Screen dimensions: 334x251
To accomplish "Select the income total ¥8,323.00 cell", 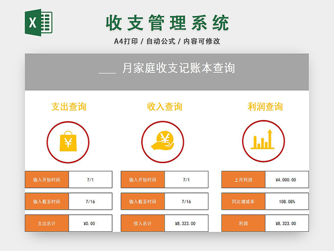I will click(186, 224).
